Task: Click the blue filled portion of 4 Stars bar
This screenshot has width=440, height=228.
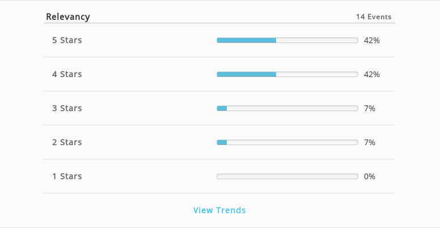Action: click(x=247, y=74)
